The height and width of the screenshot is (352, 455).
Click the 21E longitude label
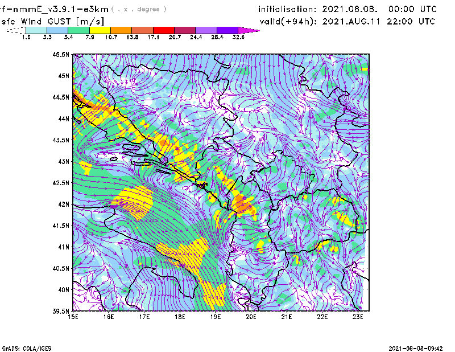pyautogui.click(x=287, y=317)
